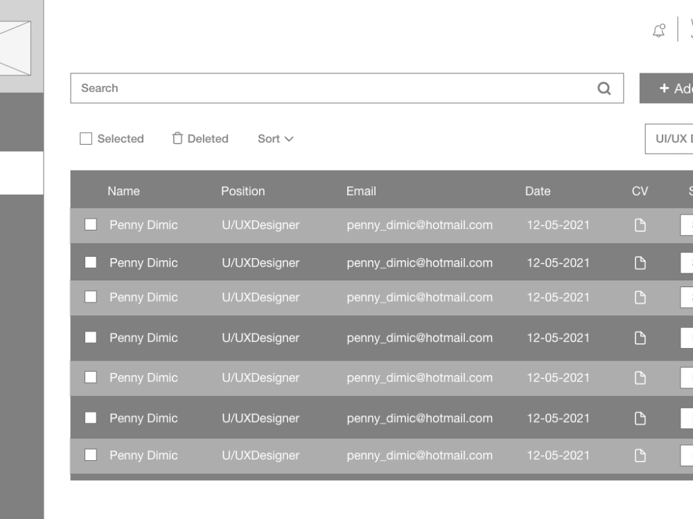
Task: Focus the Search input field
Action: click(347, 89)
